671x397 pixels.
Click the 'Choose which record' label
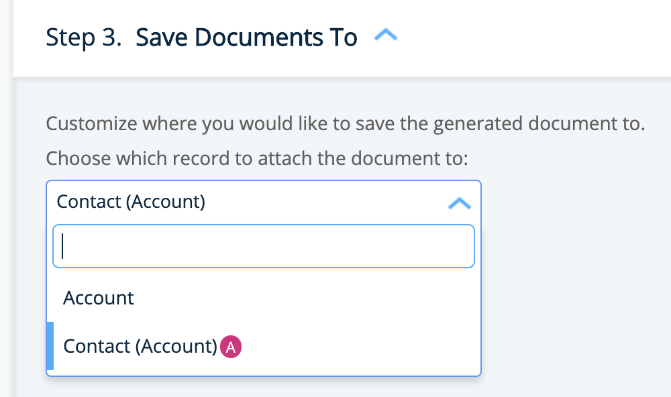pyautogui.click(x=256, y=159)
